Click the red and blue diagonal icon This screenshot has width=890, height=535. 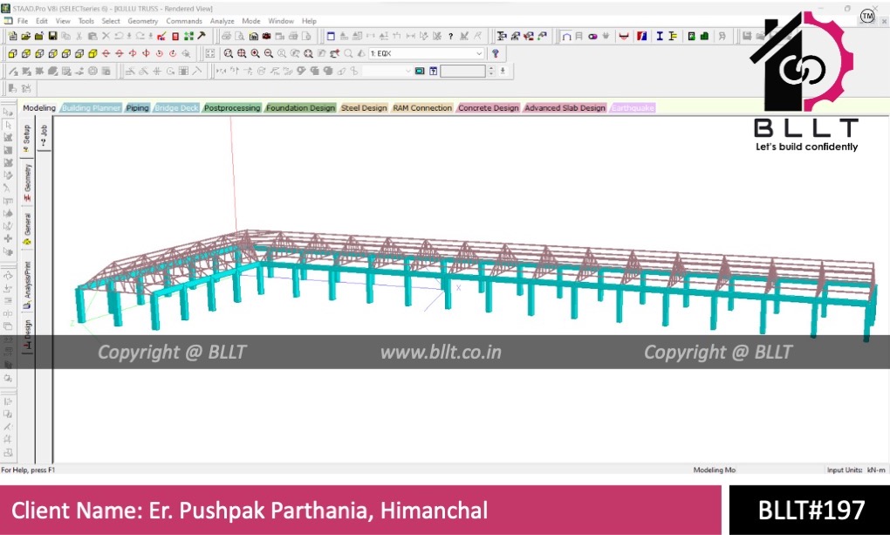pyautogui.click(x=642, y=36)
